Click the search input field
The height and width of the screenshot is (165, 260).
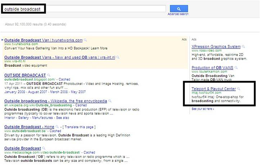[84, 9]
